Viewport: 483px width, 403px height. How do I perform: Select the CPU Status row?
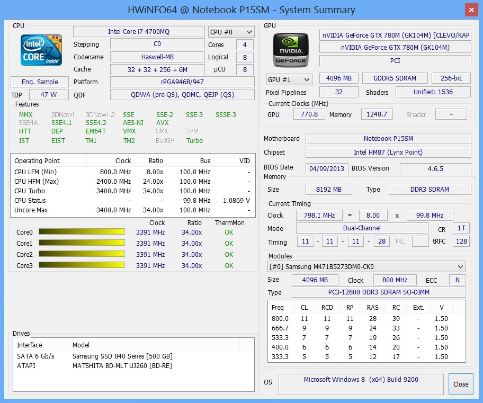(x=132, y=201)
